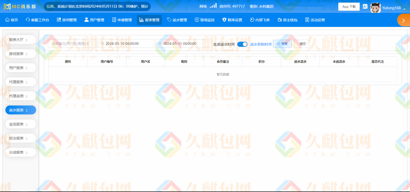Click the 积分 column header
410x192 pixels.
point(262,62)
